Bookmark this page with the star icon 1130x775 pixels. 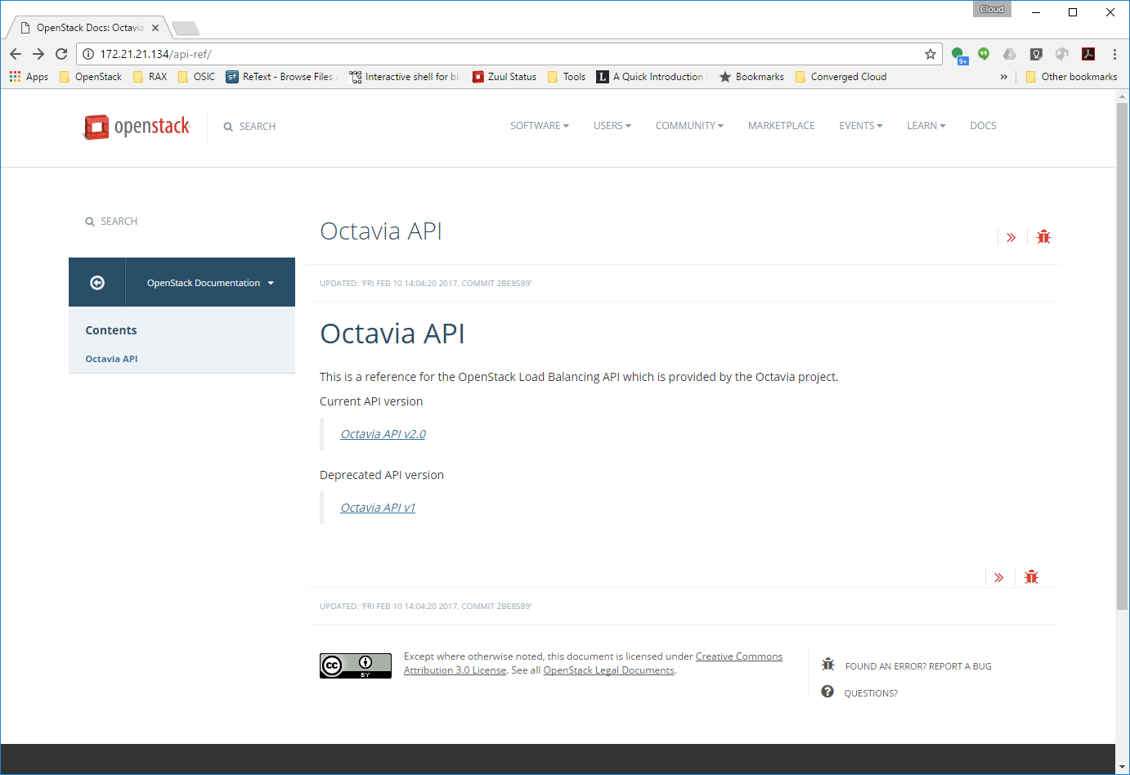click(x=930, y=54)
